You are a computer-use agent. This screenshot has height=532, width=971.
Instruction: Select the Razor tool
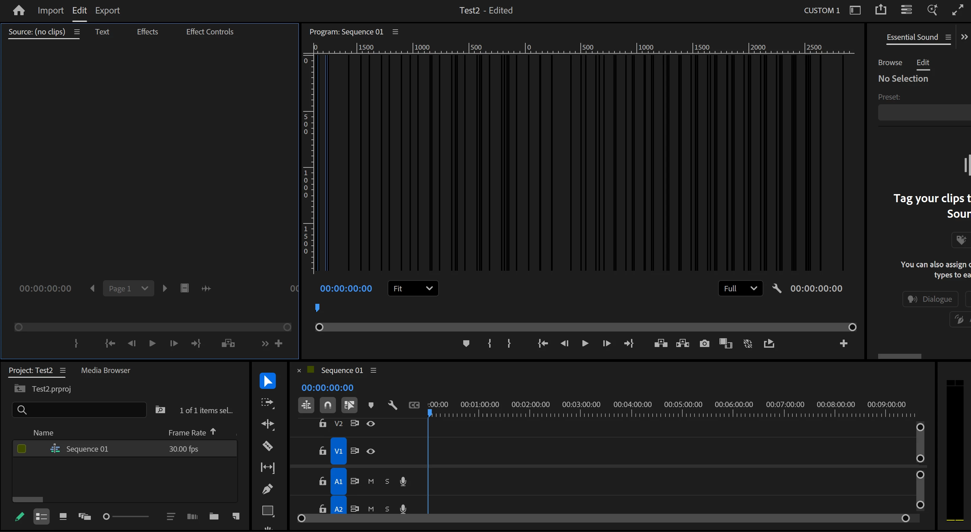pyautogui.click(x=268, y=446)
